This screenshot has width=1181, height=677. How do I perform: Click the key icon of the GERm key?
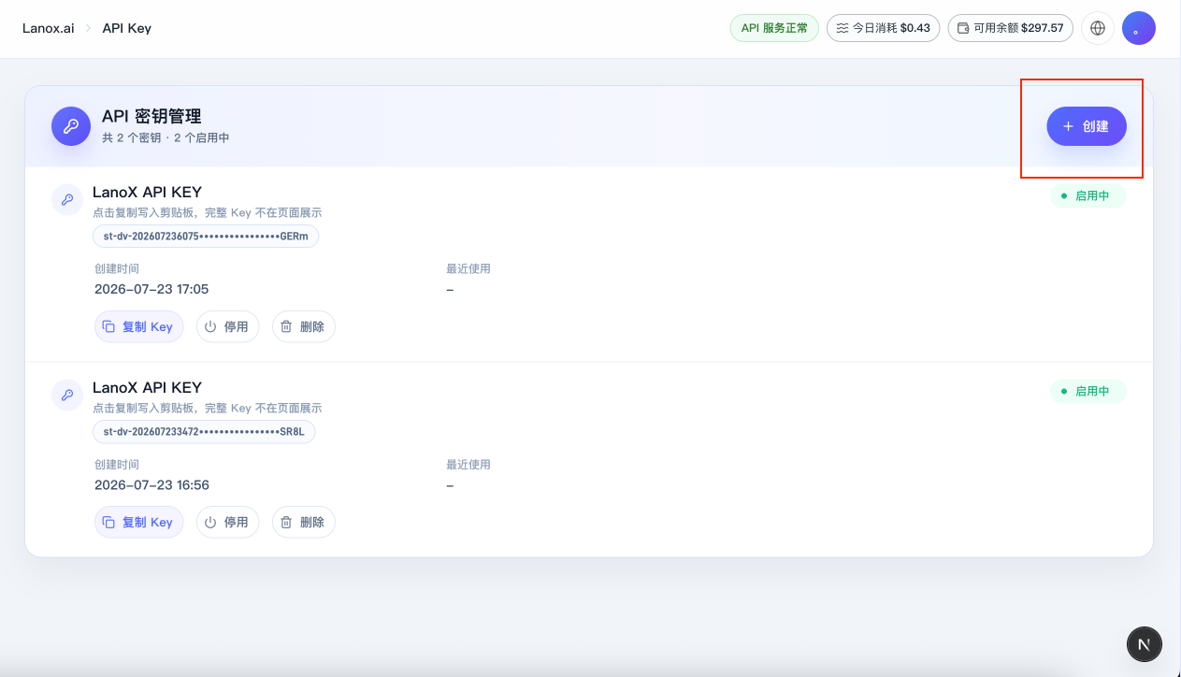point(67,199)
